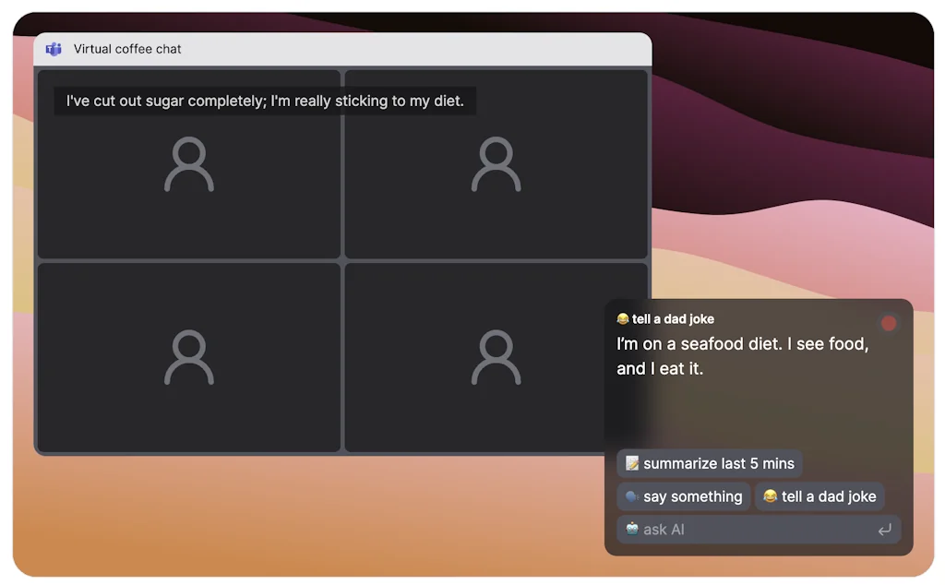Select the bottom-right participant avatar
This screenshot has width=945, height=585.
[496, 357]
